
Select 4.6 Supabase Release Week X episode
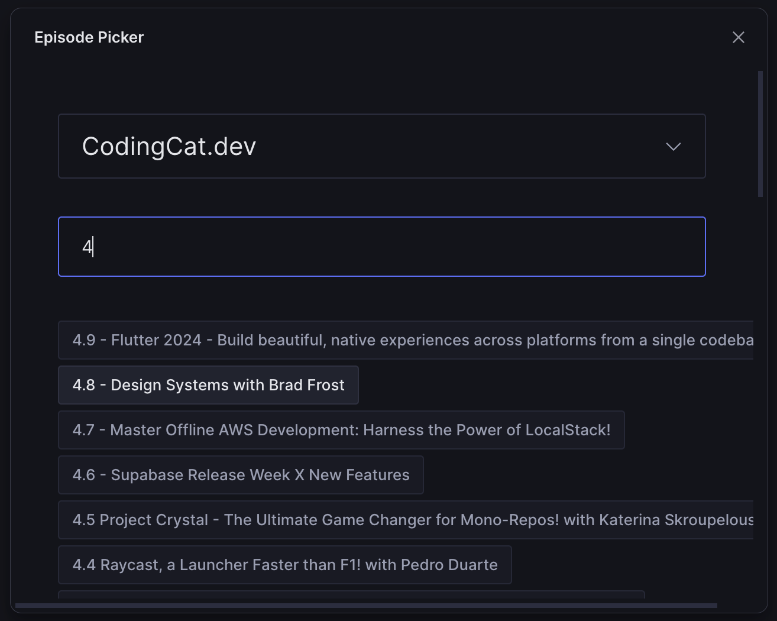(241, 475)
